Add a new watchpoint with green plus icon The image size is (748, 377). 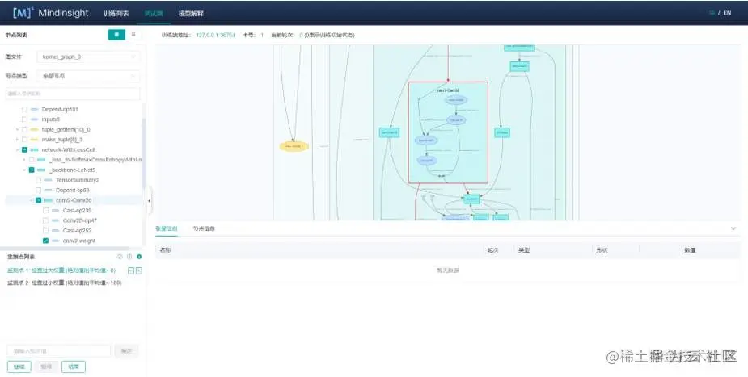(x=139, y=257)
